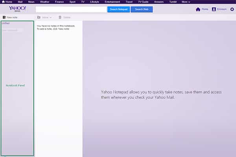Screen dimensions: 236x157
Task: Click the Delete trash can icon
Action: 60,17
